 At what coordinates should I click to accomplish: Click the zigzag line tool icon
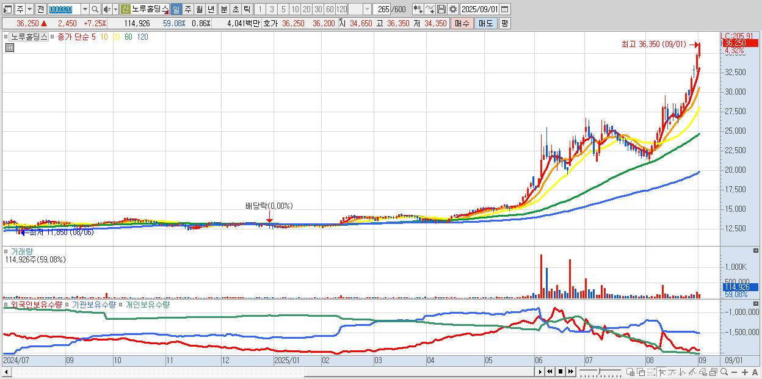tap(672, 372)
